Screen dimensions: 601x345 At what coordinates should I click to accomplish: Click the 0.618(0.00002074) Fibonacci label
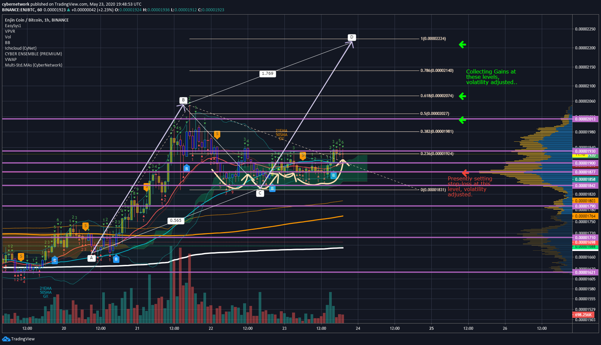[x=437, y=96]
